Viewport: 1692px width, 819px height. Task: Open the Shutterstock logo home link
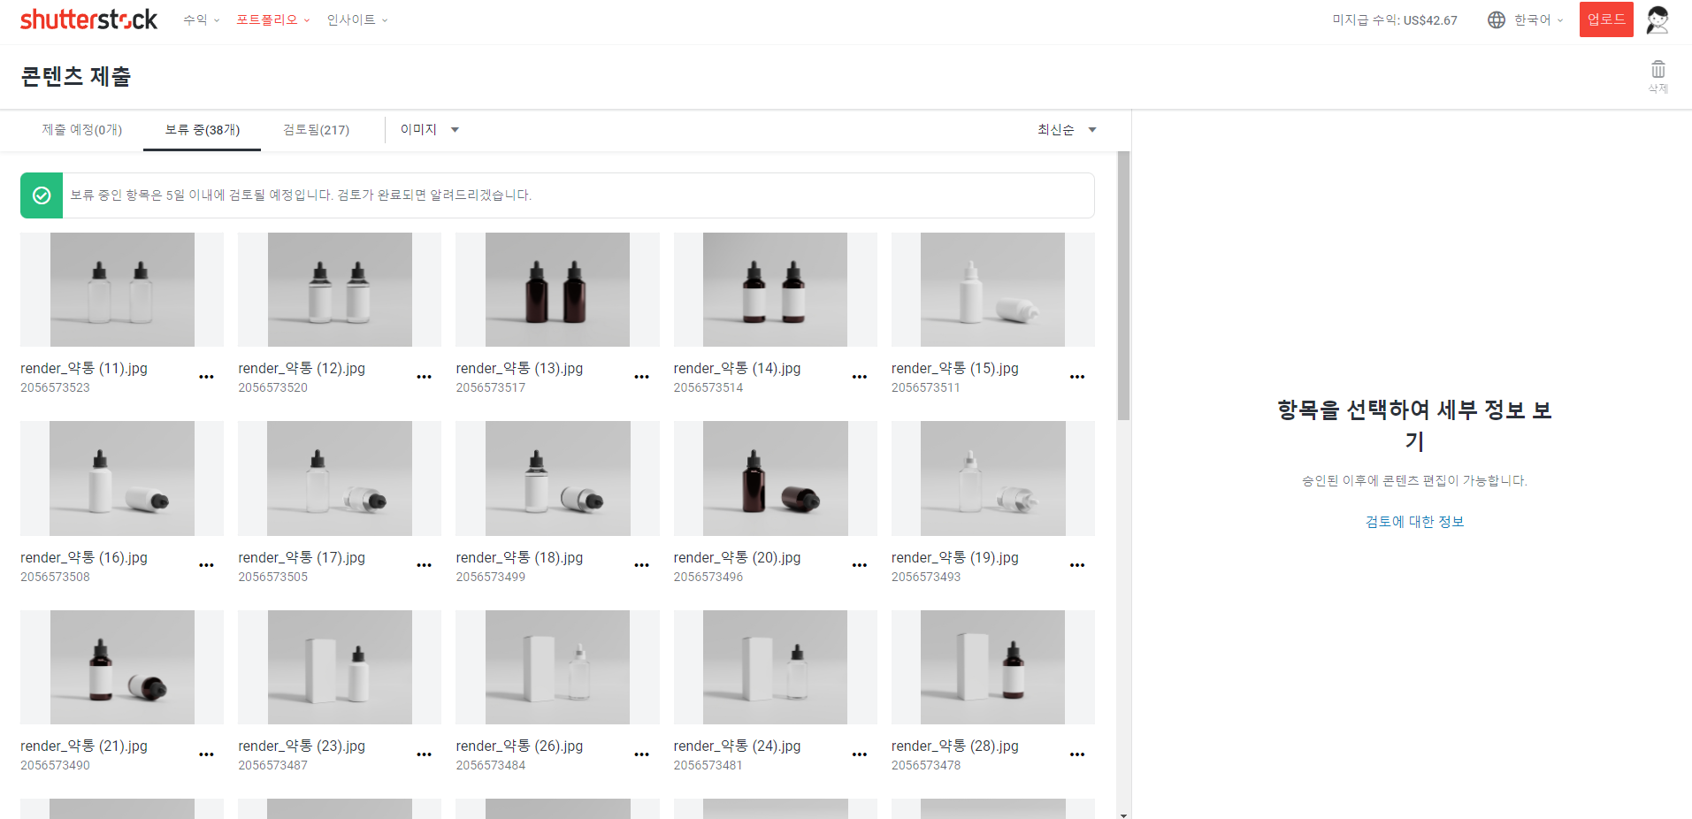coord(88,19)
